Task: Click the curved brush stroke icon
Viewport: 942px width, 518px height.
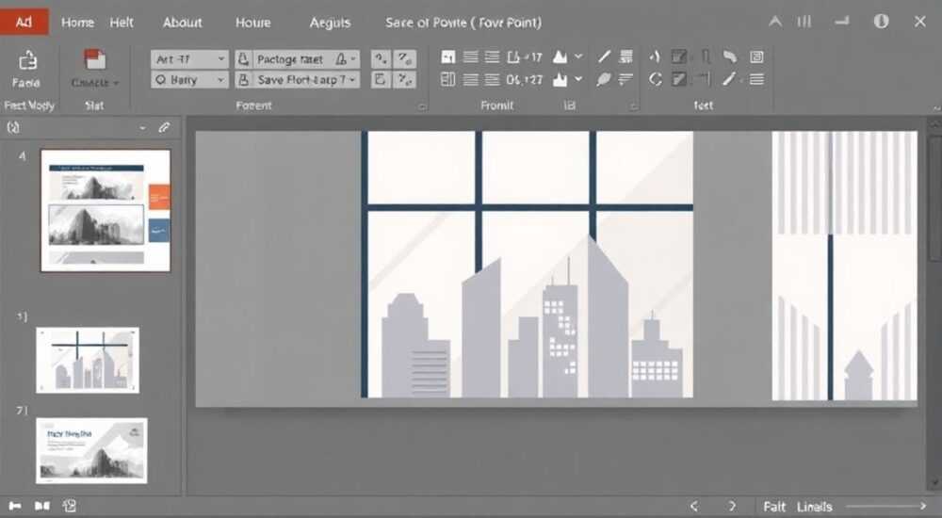Action: 730,57
